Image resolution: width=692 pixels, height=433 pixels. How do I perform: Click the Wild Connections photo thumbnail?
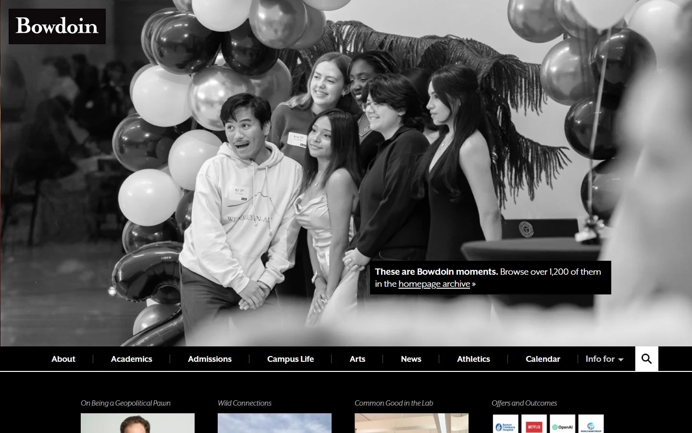pos(274,423)
